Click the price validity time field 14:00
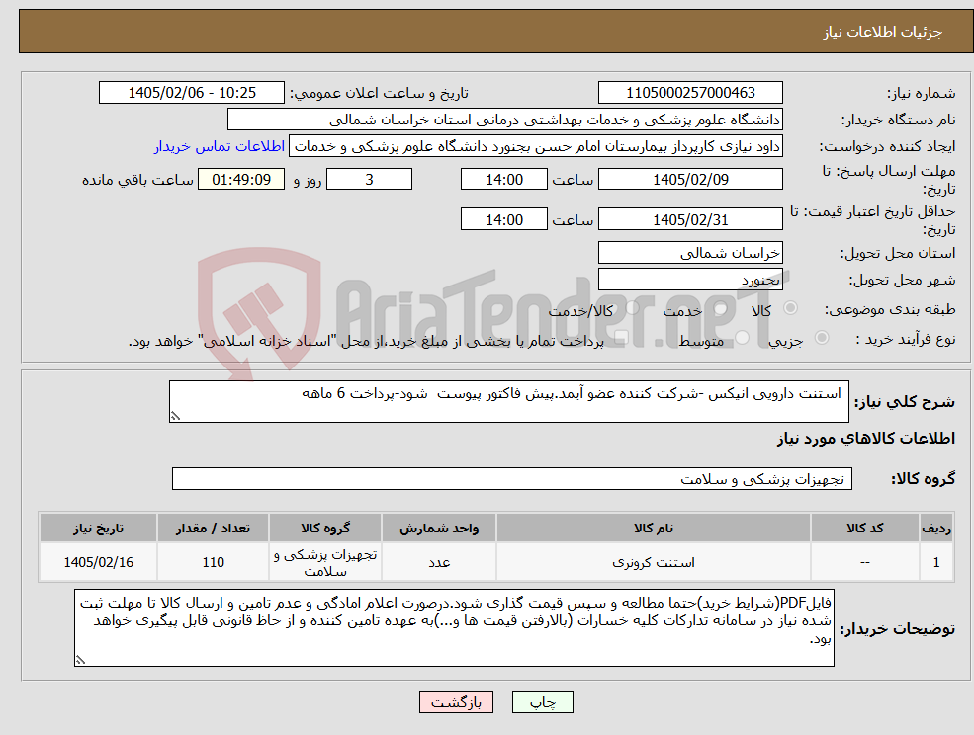This screenshot has width=974, height=735. (x=503, y=219)
